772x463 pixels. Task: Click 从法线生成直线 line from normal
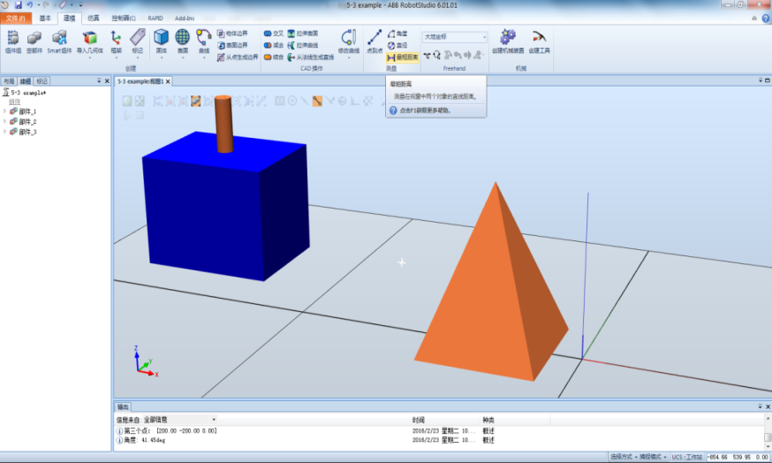[311, 57]
